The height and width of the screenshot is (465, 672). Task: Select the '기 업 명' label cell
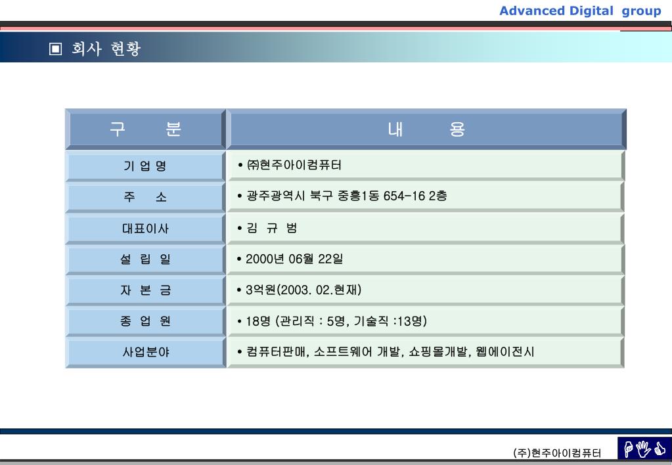click(145, 166)
